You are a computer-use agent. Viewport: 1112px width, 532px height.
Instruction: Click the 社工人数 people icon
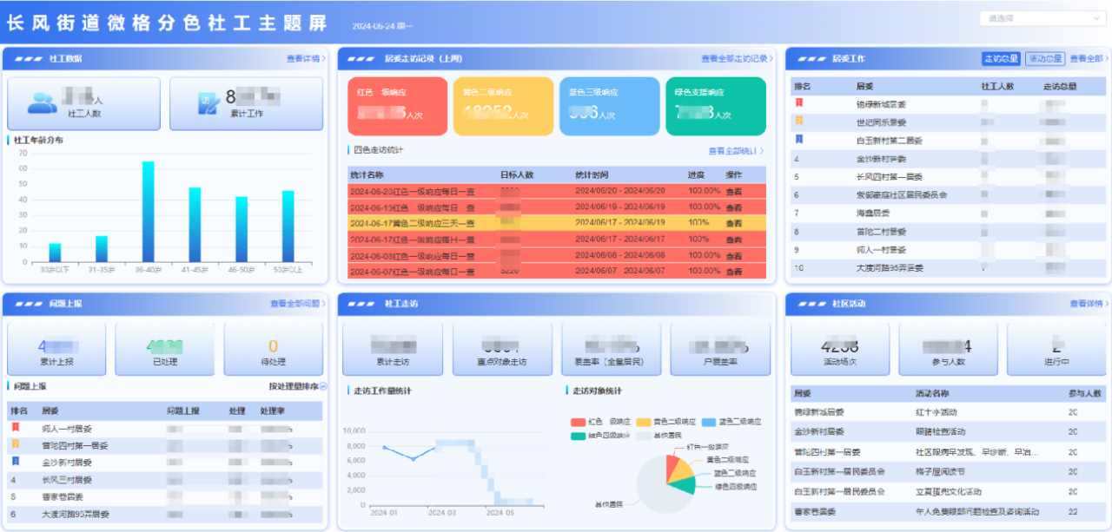tap(41, 103)
